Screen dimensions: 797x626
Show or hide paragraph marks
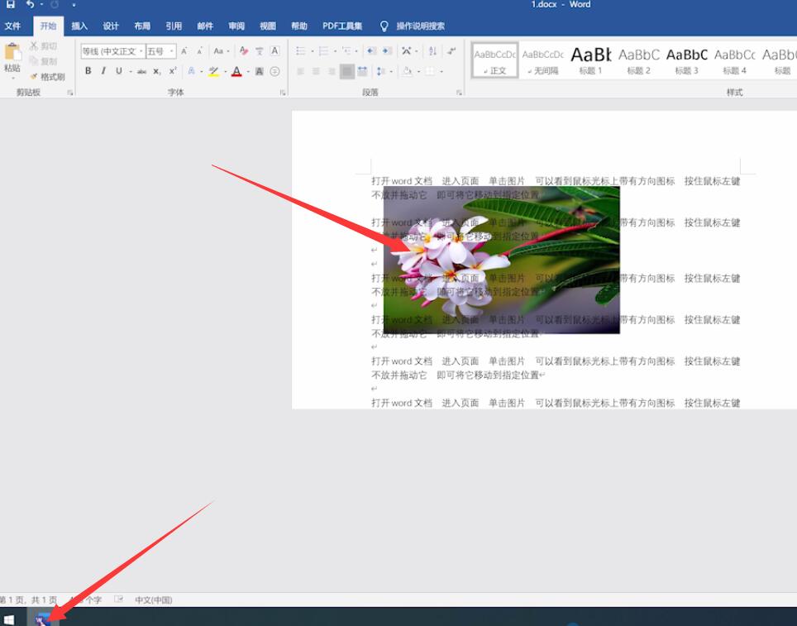point(451,50)
